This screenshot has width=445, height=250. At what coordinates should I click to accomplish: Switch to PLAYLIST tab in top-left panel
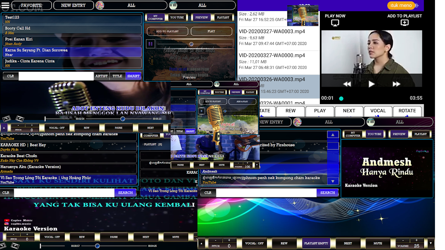coord(223,17)
